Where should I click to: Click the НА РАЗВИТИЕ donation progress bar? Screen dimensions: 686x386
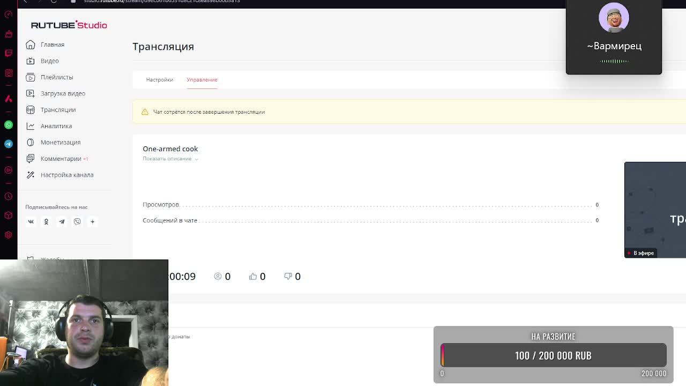[553, 355]
